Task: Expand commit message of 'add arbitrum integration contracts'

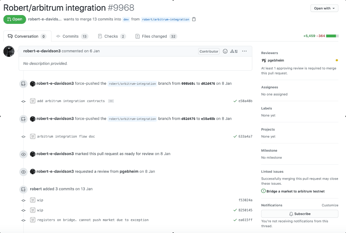Action: click(111, 101)
